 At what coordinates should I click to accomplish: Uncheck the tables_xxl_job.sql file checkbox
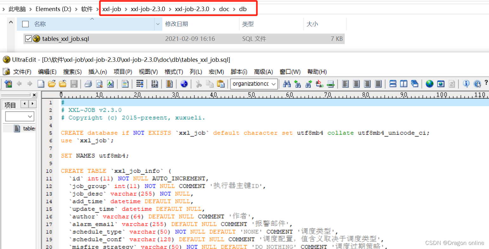29,39
